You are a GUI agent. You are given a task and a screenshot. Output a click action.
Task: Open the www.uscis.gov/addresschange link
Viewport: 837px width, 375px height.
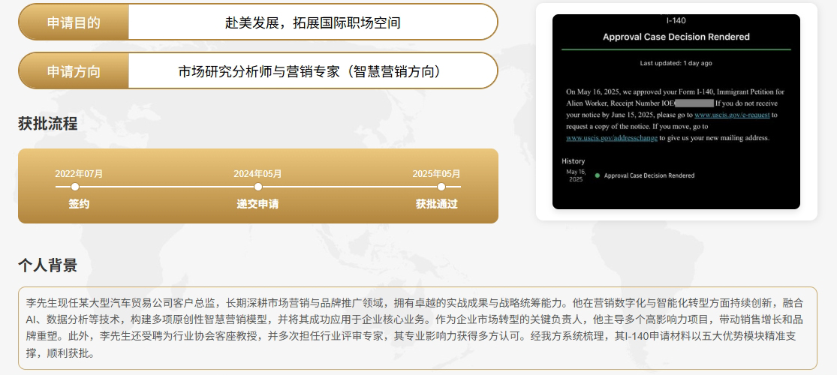pyautogui.click(x=611, y=138)
